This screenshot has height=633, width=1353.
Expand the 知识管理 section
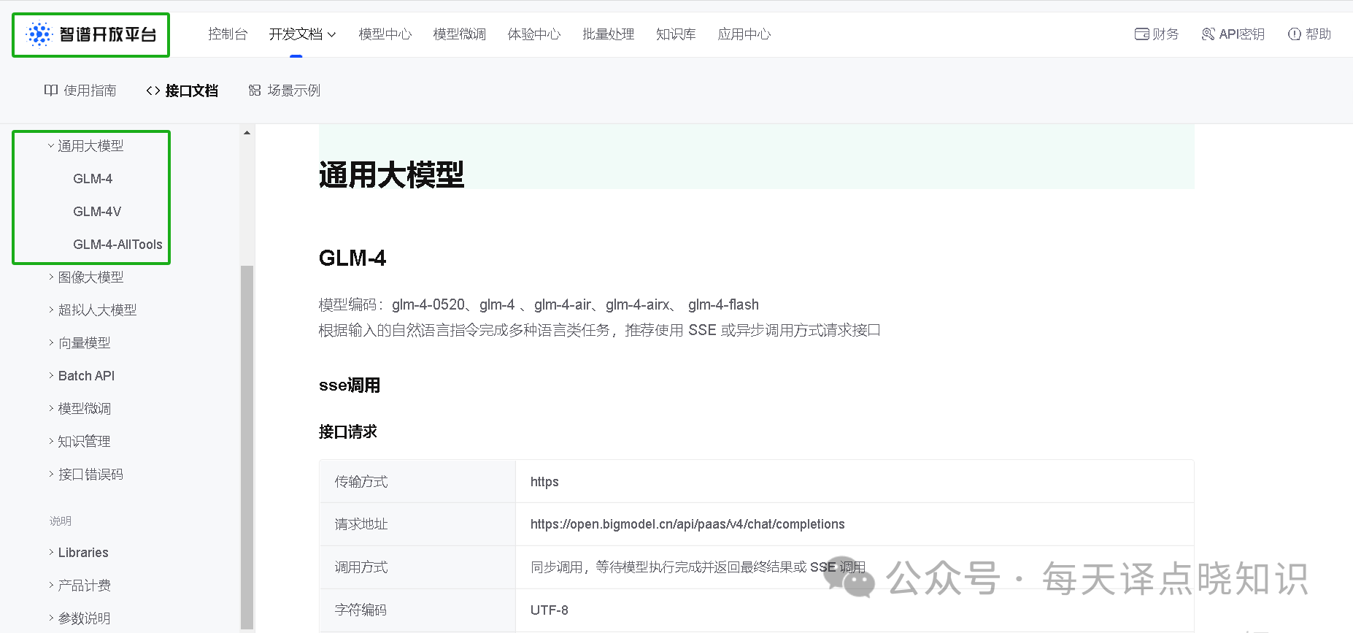coord(51,442)
